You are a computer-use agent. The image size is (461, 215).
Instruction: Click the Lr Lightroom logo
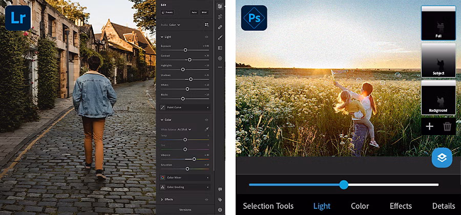click(x=17, y=17)
